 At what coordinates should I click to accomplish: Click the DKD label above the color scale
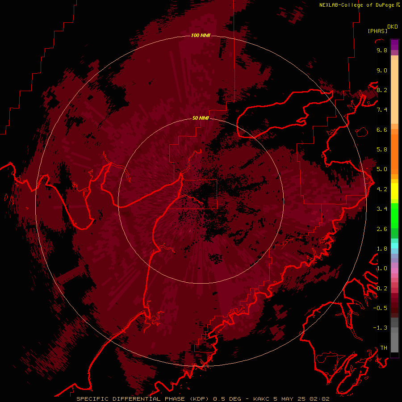point(393,27)
